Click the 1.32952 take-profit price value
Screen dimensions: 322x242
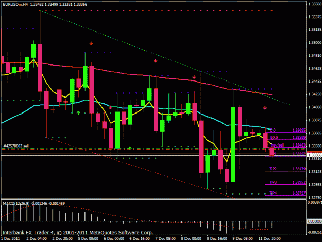(299, 182)
